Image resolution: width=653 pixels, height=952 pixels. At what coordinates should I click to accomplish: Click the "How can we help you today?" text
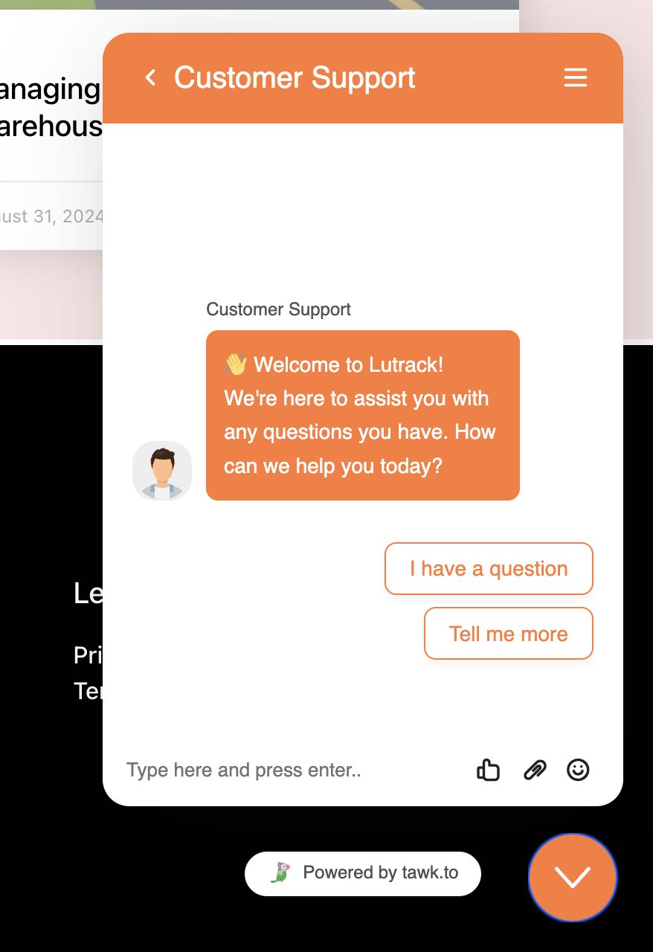click(x=333, y=466)
